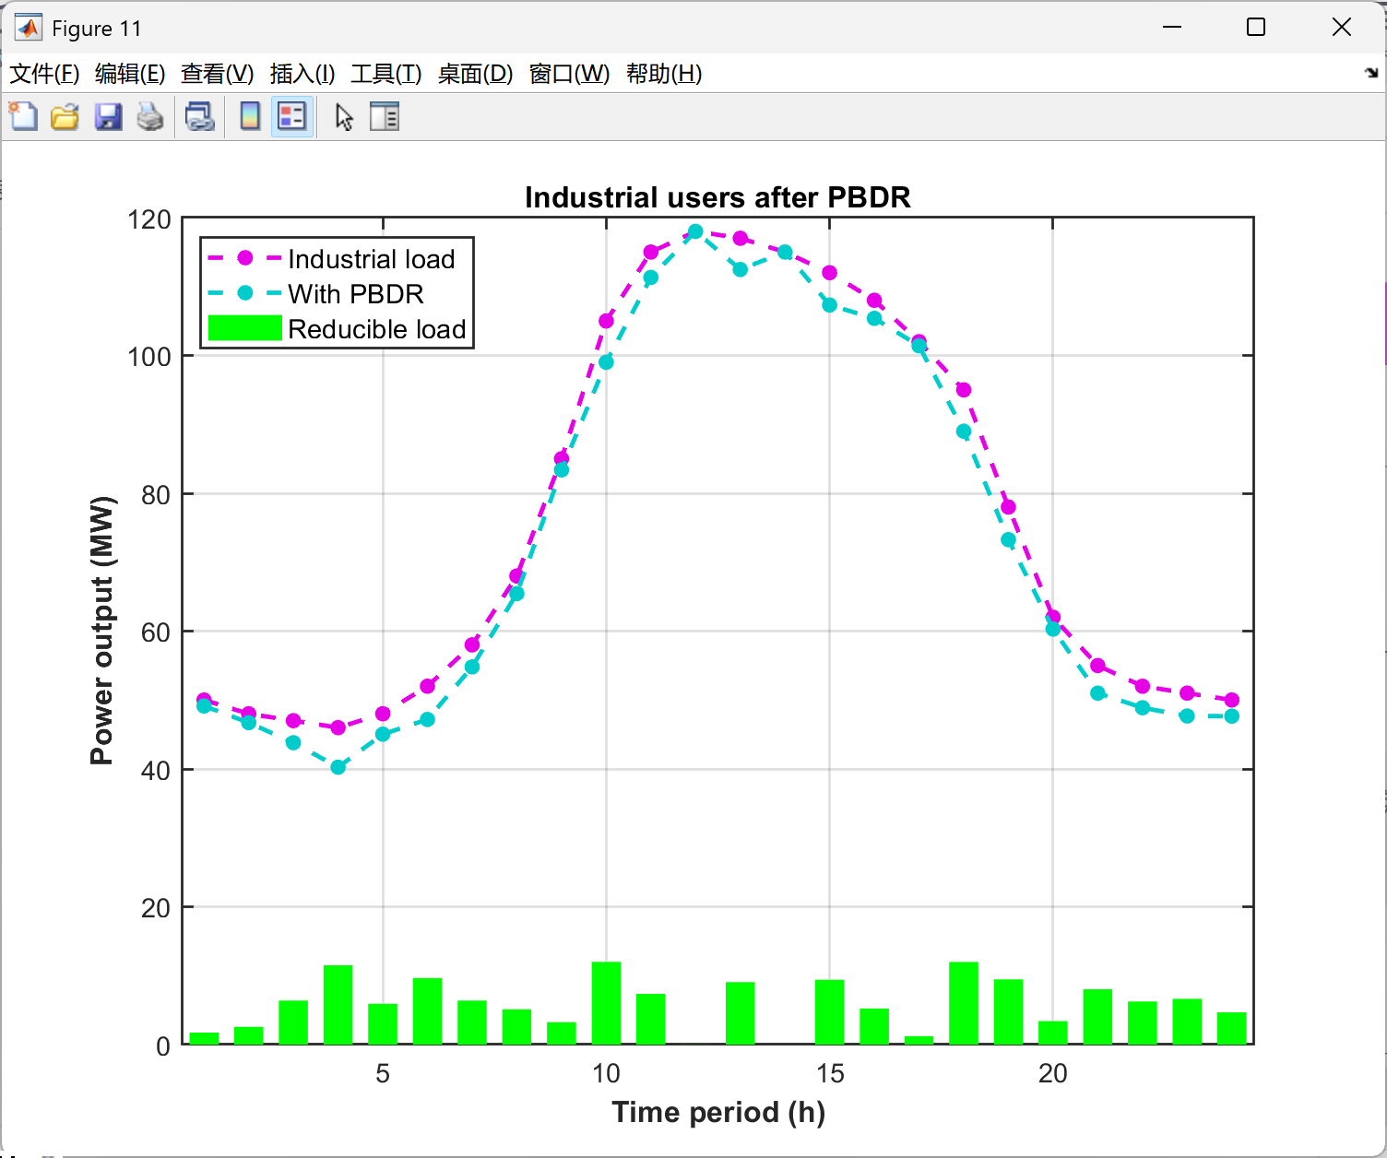The image size is (1387, 1158).
Task: Click the x-axis tick label 15
Action: [x=830, y=1073]
